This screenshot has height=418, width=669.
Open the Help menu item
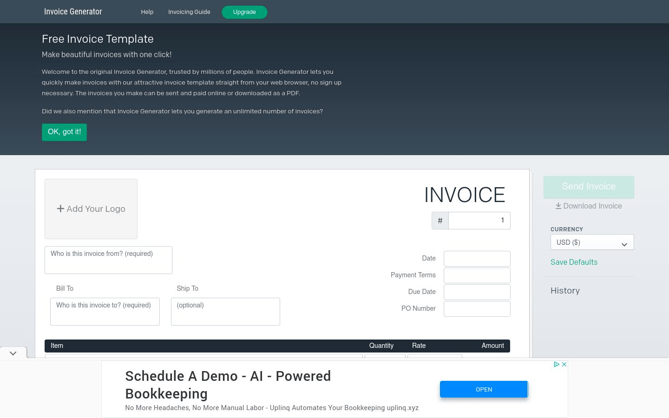click(x=147, y=12)
